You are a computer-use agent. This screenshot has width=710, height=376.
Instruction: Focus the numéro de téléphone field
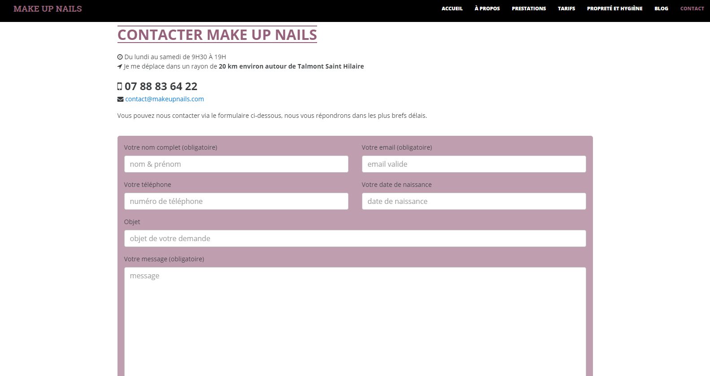(x=236, y=201)
